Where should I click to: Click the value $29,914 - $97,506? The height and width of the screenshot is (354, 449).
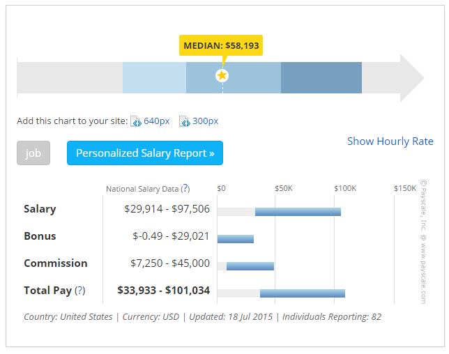167,209
